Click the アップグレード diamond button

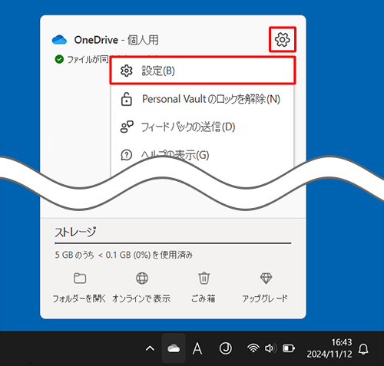266,289
